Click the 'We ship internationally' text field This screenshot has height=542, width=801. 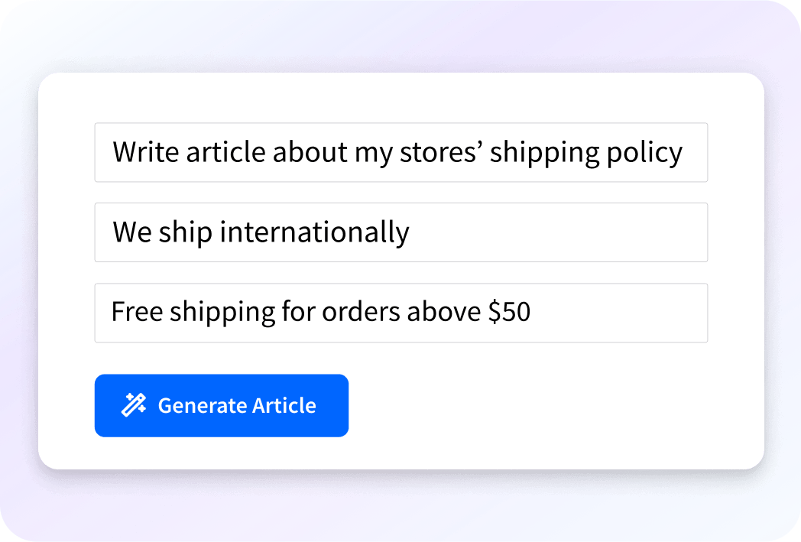tap(400, 232)
